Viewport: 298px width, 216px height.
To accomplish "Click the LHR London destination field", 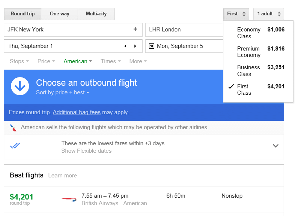I will [184, 30].
